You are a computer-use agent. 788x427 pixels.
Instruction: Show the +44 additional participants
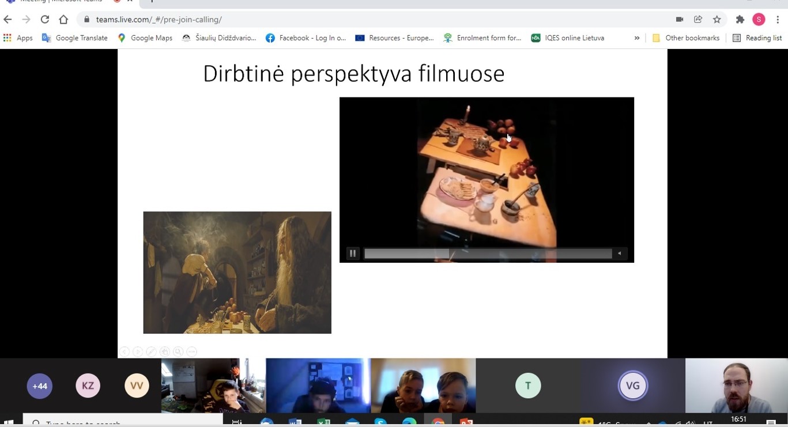coord(40,386)
